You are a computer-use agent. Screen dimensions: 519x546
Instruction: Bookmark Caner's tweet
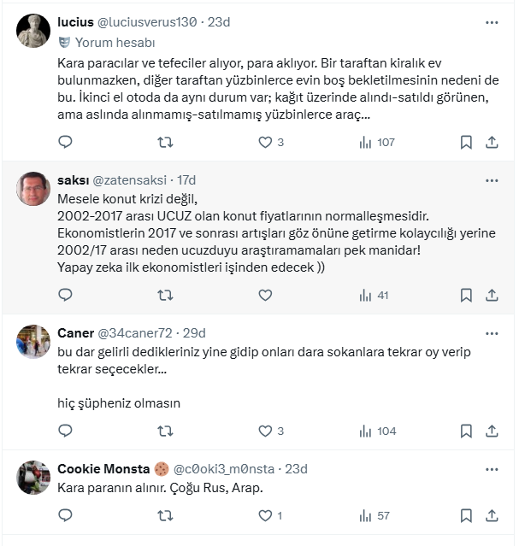[466, 431]
